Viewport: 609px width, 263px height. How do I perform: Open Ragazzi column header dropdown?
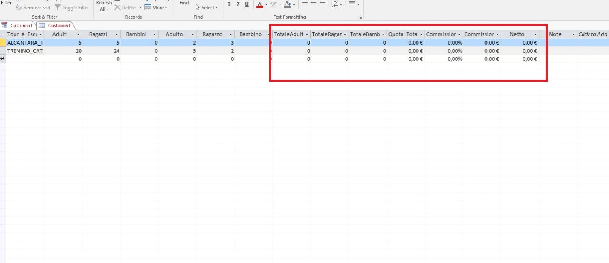click(116, 34)
